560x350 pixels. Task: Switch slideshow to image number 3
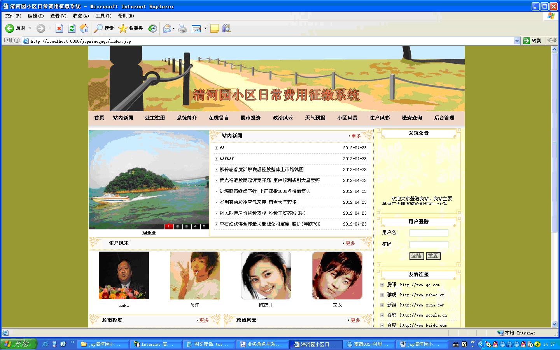click(x=186, y=226)
